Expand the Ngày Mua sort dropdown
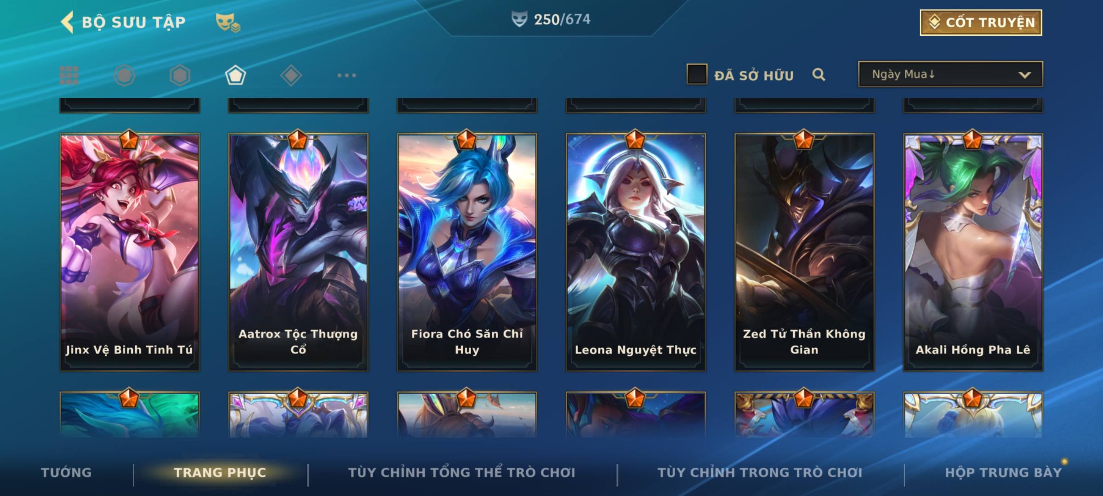Screen dimensions: 1103x496 [950, 74]
